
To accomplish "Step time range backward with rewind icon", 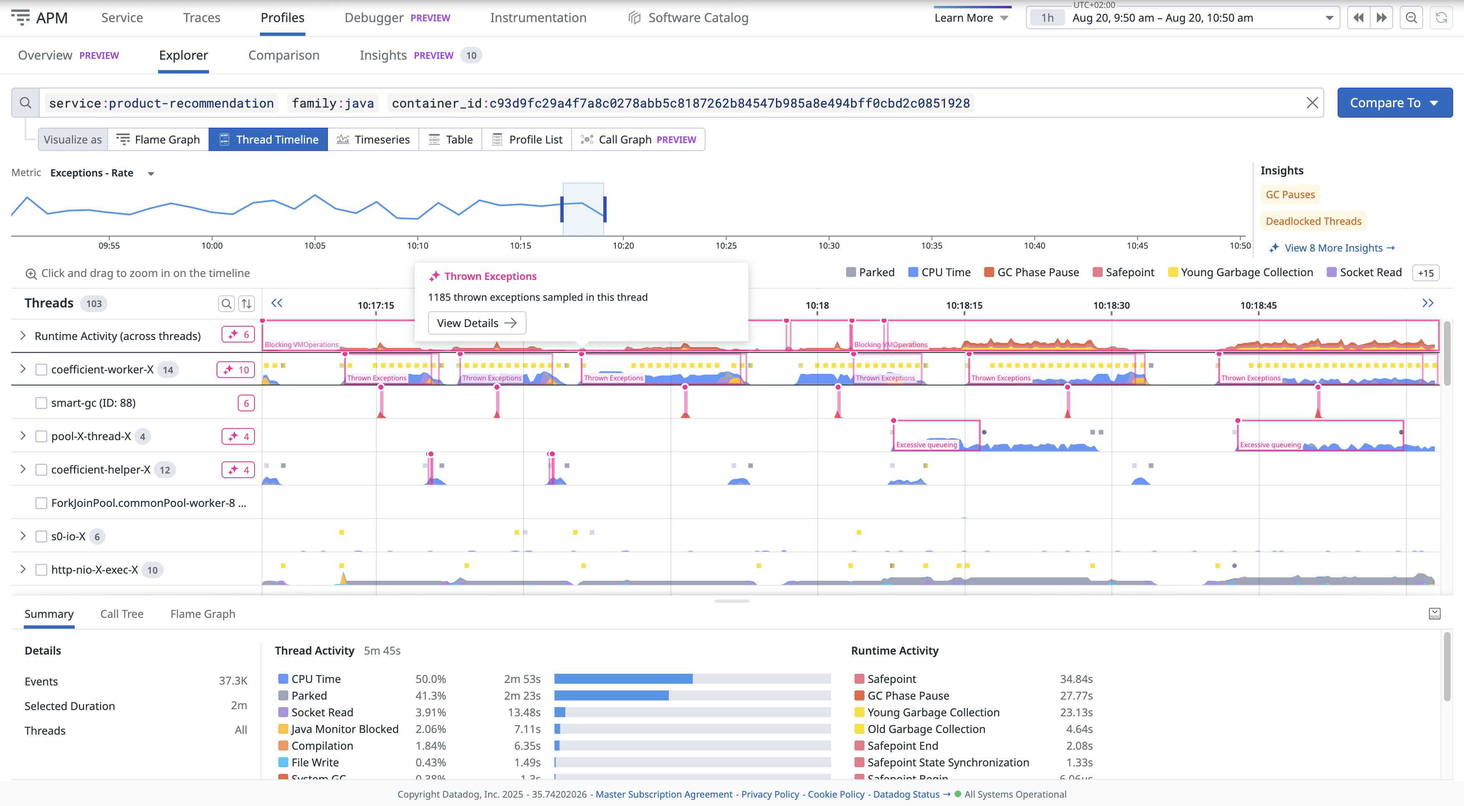I will pyautogui.click(x=1358, y=18).
